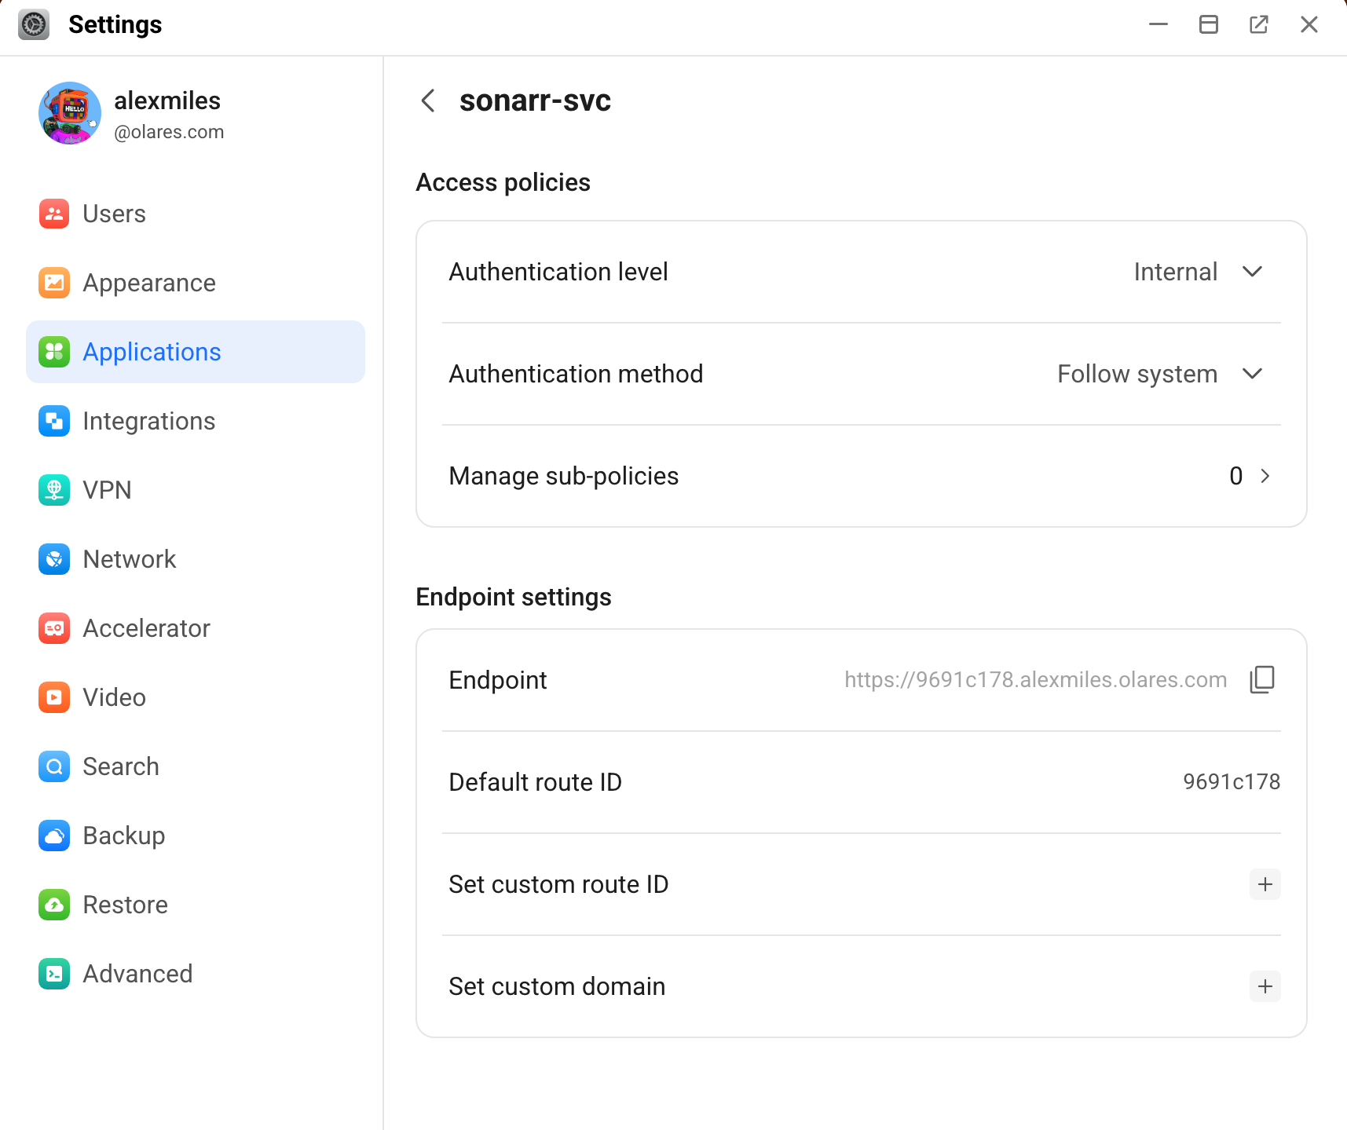Minimize the Settings window

[1158, 24]
